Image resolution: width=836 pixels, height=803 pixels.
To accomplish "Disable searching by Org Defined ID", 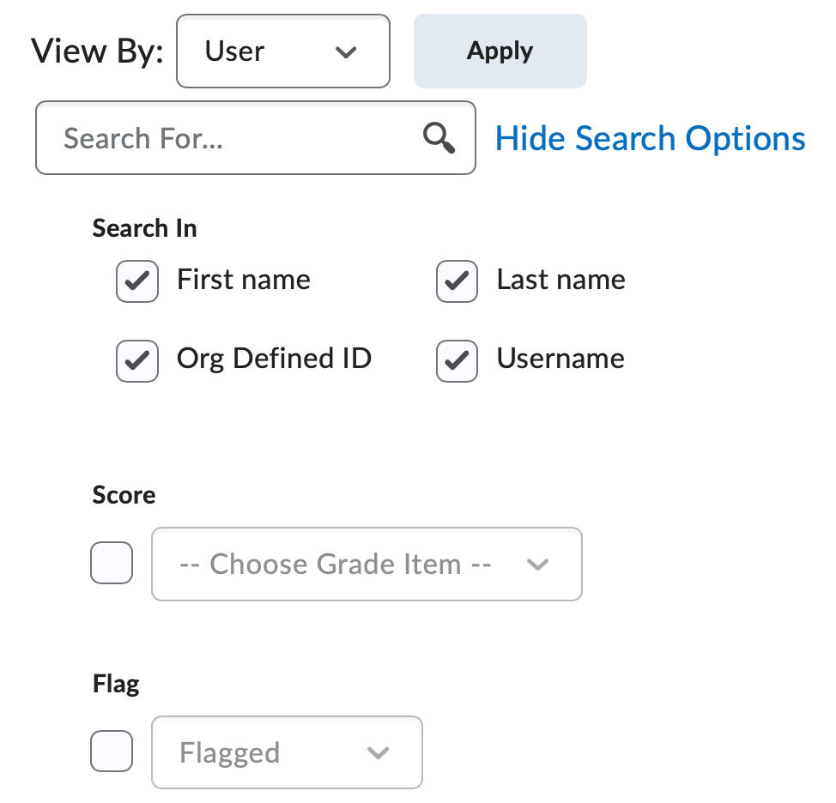I will point(136,360).
